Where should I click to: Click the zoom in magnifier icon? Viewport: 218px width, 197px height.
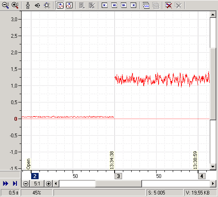15,5
